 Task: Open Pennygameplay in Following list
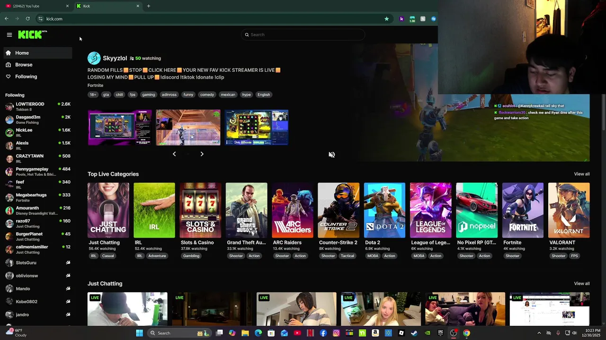pos(38,171)
